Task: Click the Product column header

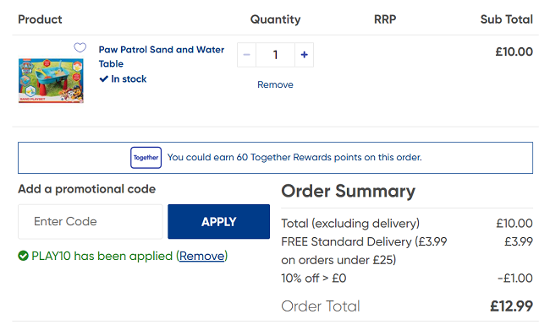Action: pos(40,19)
